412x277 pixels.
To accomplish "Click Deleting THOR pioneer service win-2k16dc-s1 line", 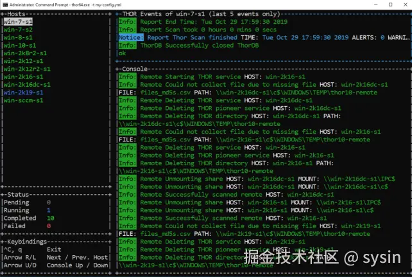I will pos(230,108).
